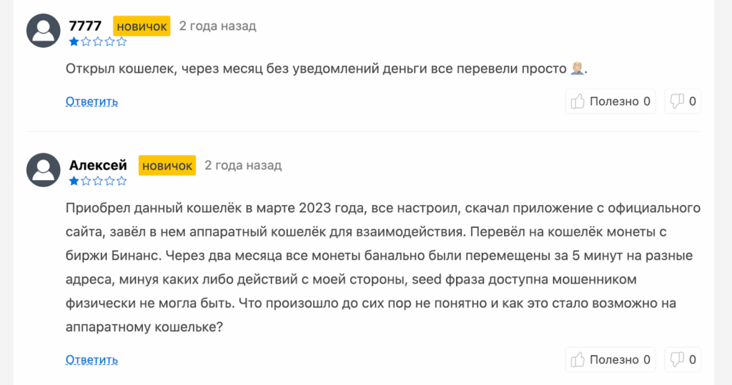The image size is (732, 385).
Task: Click the last star in Алексей's rating
Action: coord(121,181)
